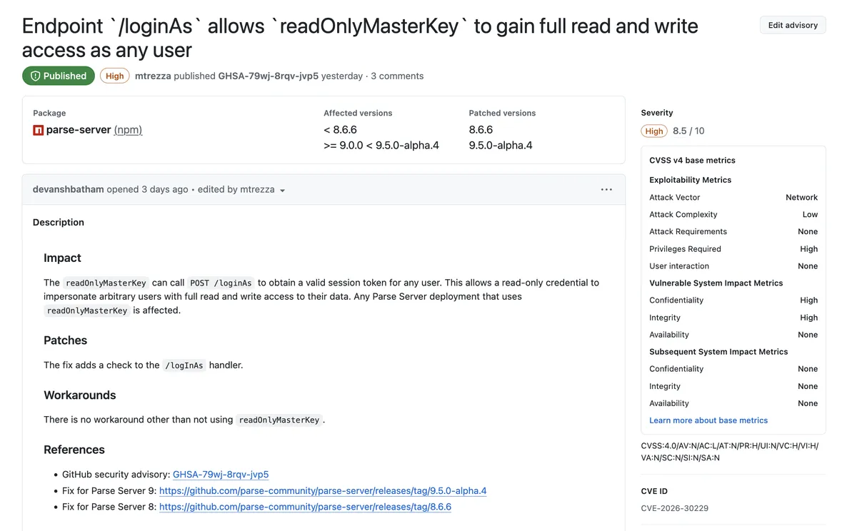Click the Edit advisory button
The height and width of the screenshot is (531, 857).
tap(793, 25)
